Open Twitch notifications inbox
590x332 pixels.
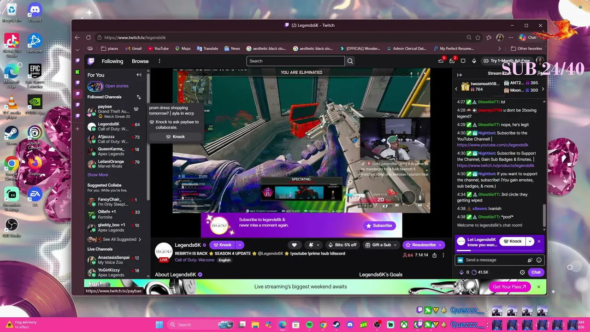pyautogui.click(x=452, y=61)
